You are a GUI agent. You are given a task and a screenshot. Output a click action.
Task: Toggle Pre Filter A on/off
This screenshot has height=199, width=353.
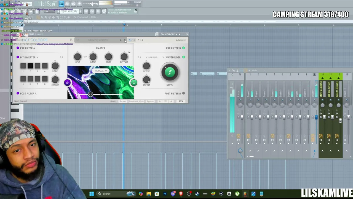[18, 48]
